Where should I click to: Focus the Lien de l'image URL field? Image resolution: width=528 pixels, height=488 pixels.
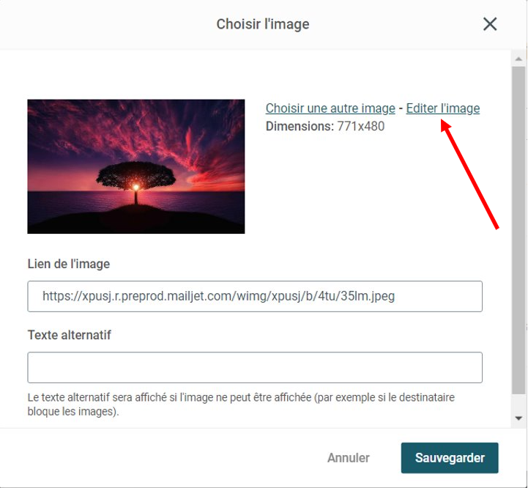click(x=255, y=296)
